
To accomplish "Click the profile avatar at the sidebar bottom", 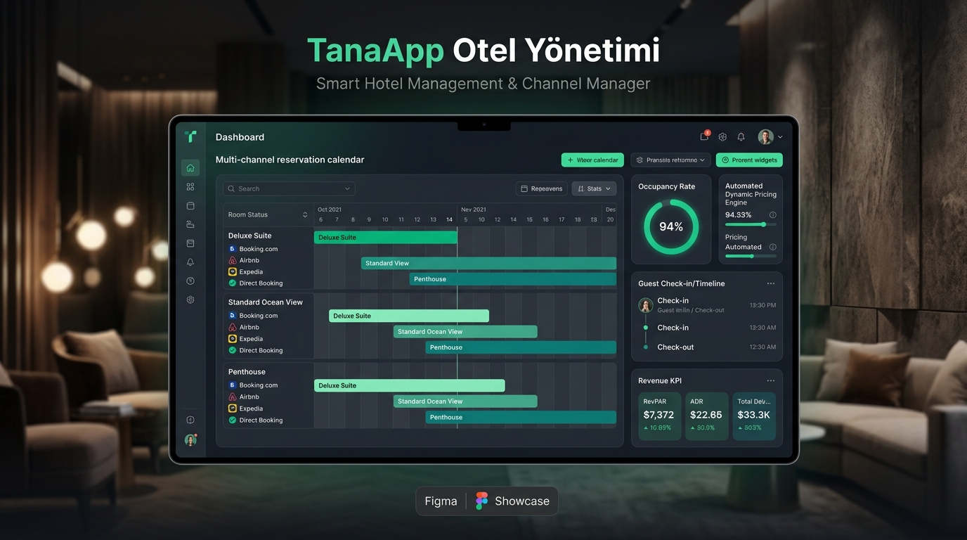I will click(190, 440).
